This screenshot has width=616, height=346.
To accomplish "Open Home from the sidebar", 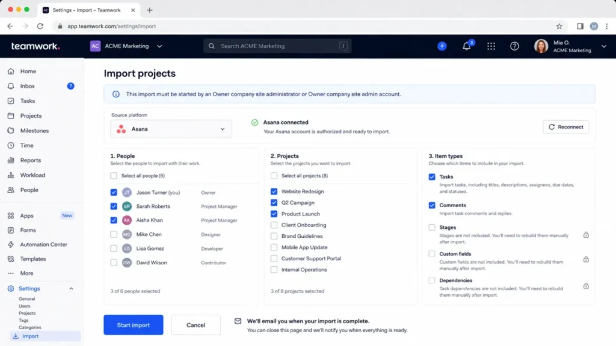I will click(x=28, y=71).
